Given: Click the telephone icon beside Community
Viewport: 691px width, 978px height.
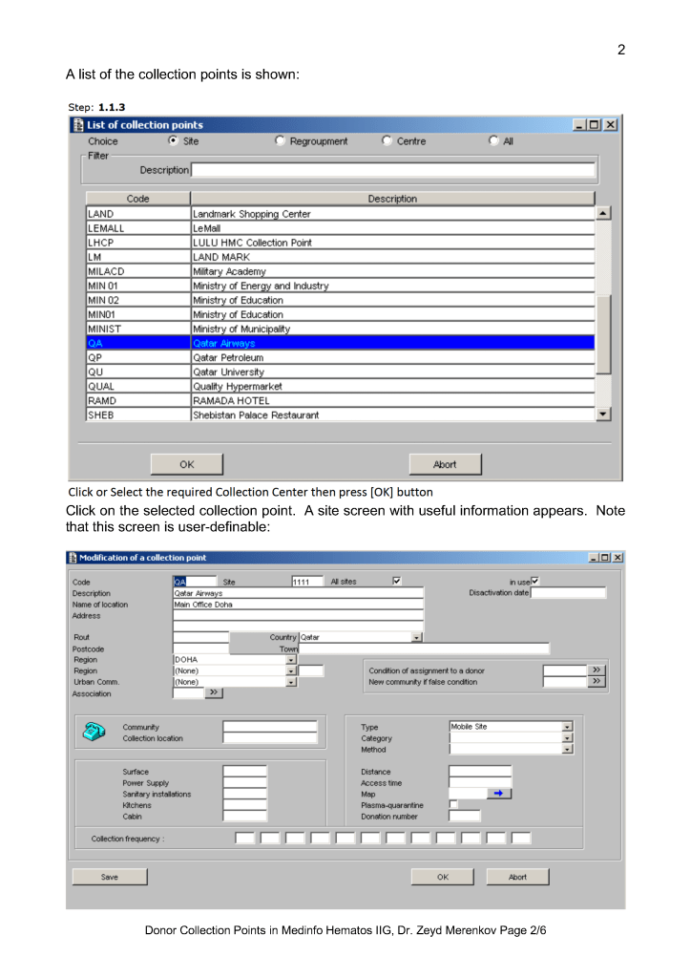Looking at the screenshot, I should (92, 733).
